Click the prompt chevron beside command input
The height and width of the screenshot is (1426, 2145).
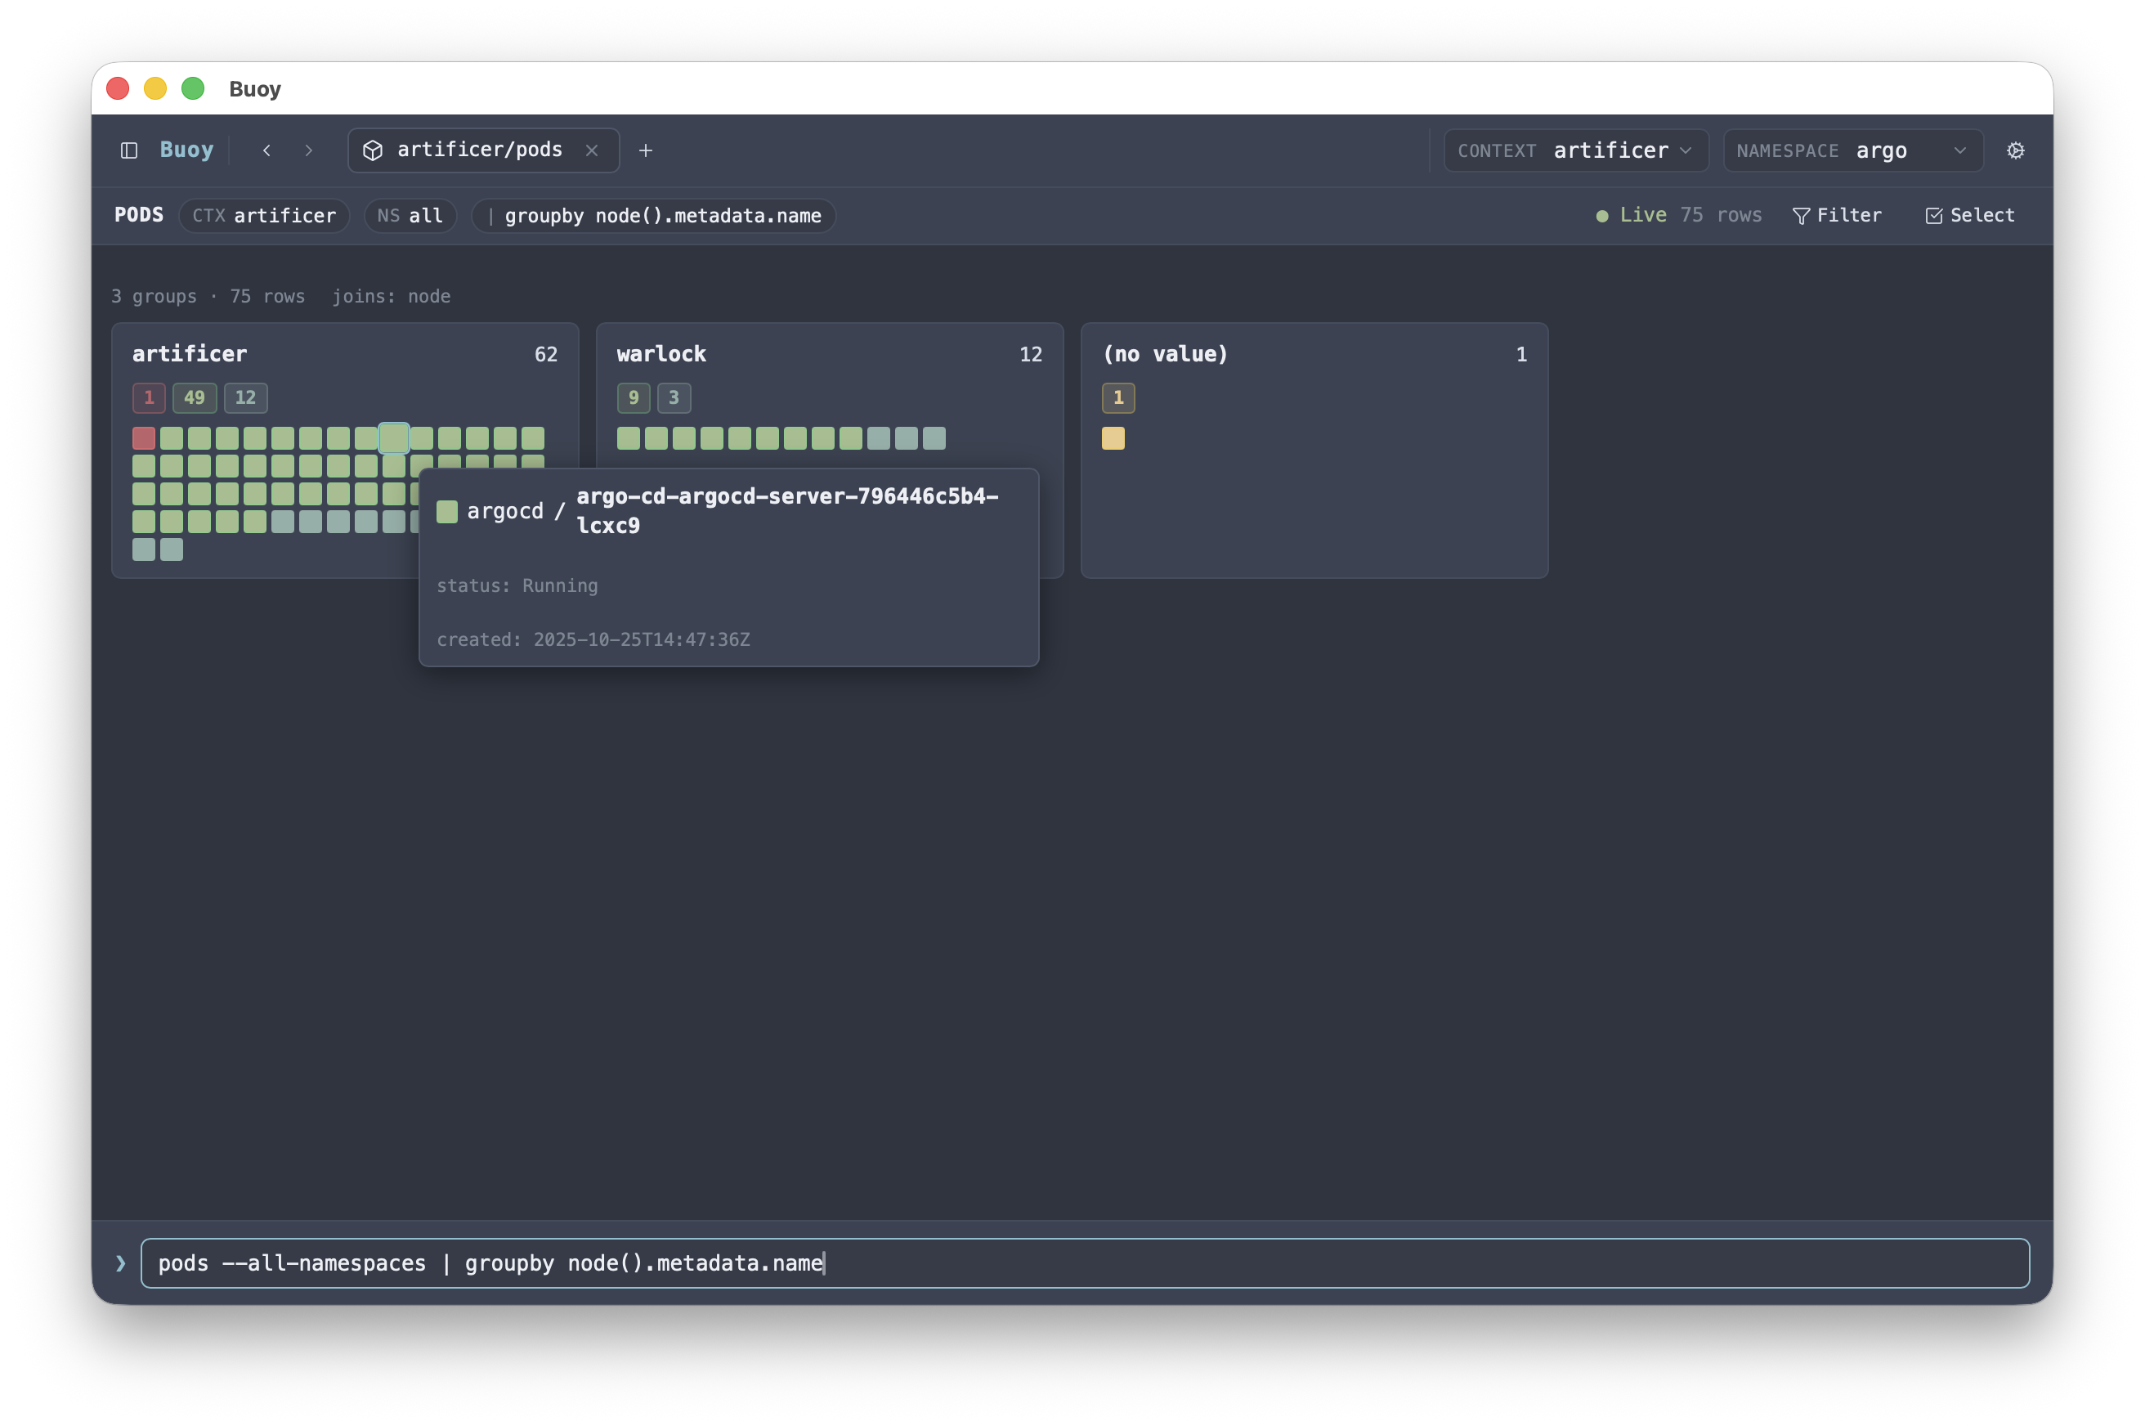tap(121, 1262)
